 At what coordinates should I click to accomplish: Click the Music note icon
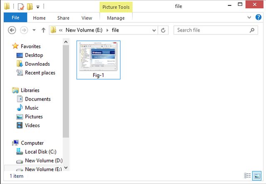coord(20,108)
